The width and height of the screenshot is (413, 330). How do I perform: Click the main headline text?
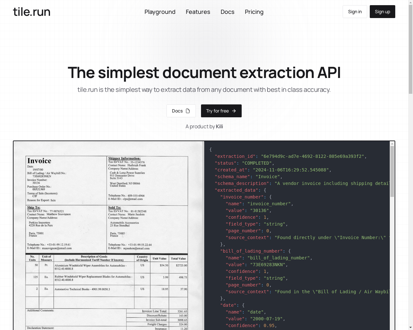tap(204, 73)
